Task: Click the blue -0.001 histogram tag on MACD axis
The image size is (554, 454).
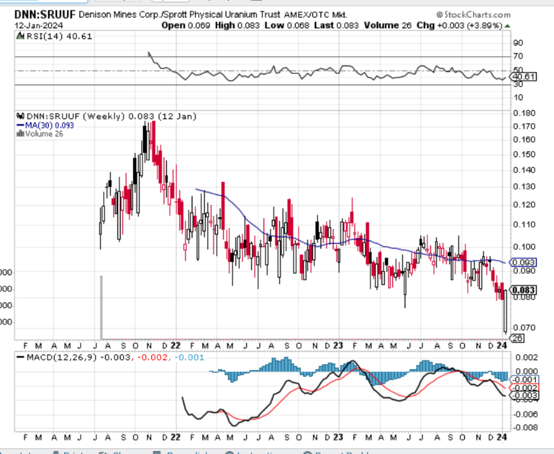Action: (525, 380)
